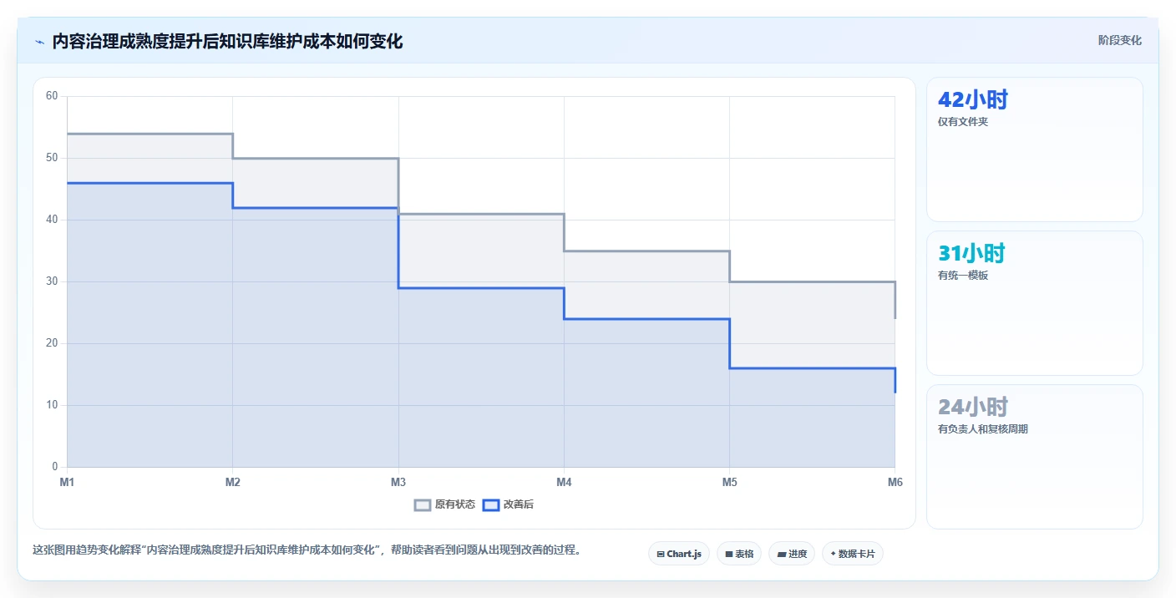Viewport: 1176px width, 598px height.
Task: Click the small icon inside 表格 tag
Action: 728,554
